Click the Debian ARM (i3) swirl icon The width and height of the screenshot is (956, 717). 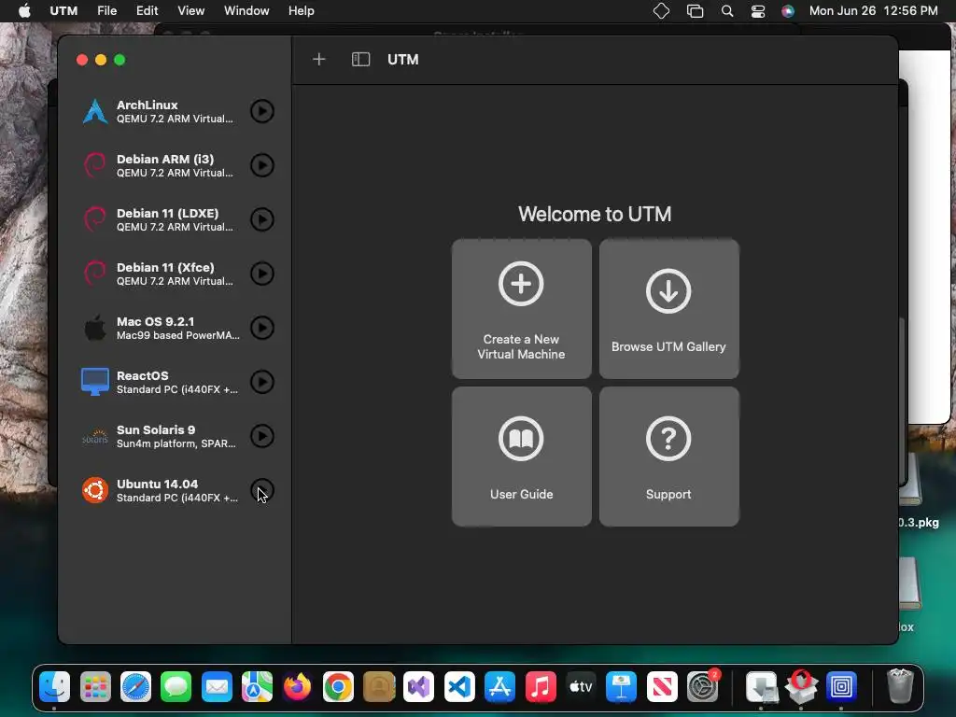pyautogui.click(x=95, y=165)
